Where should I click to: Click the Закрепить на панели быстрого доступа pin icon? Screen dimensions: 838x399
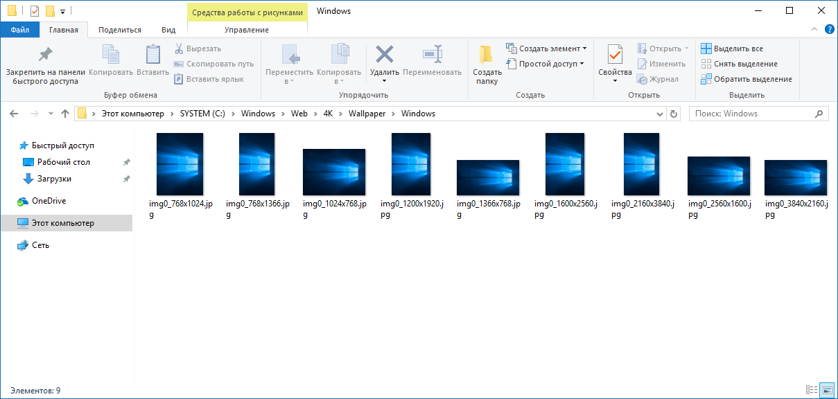(45, 55)
